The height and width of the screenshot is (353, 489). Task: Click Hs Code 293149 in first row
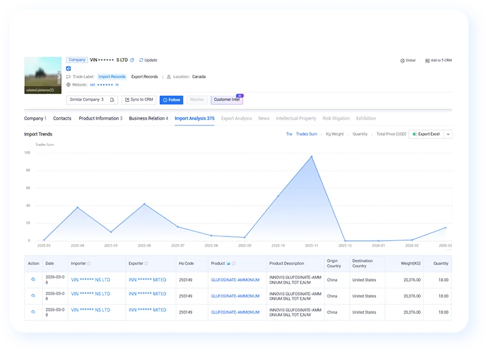(x=186, y=280)
